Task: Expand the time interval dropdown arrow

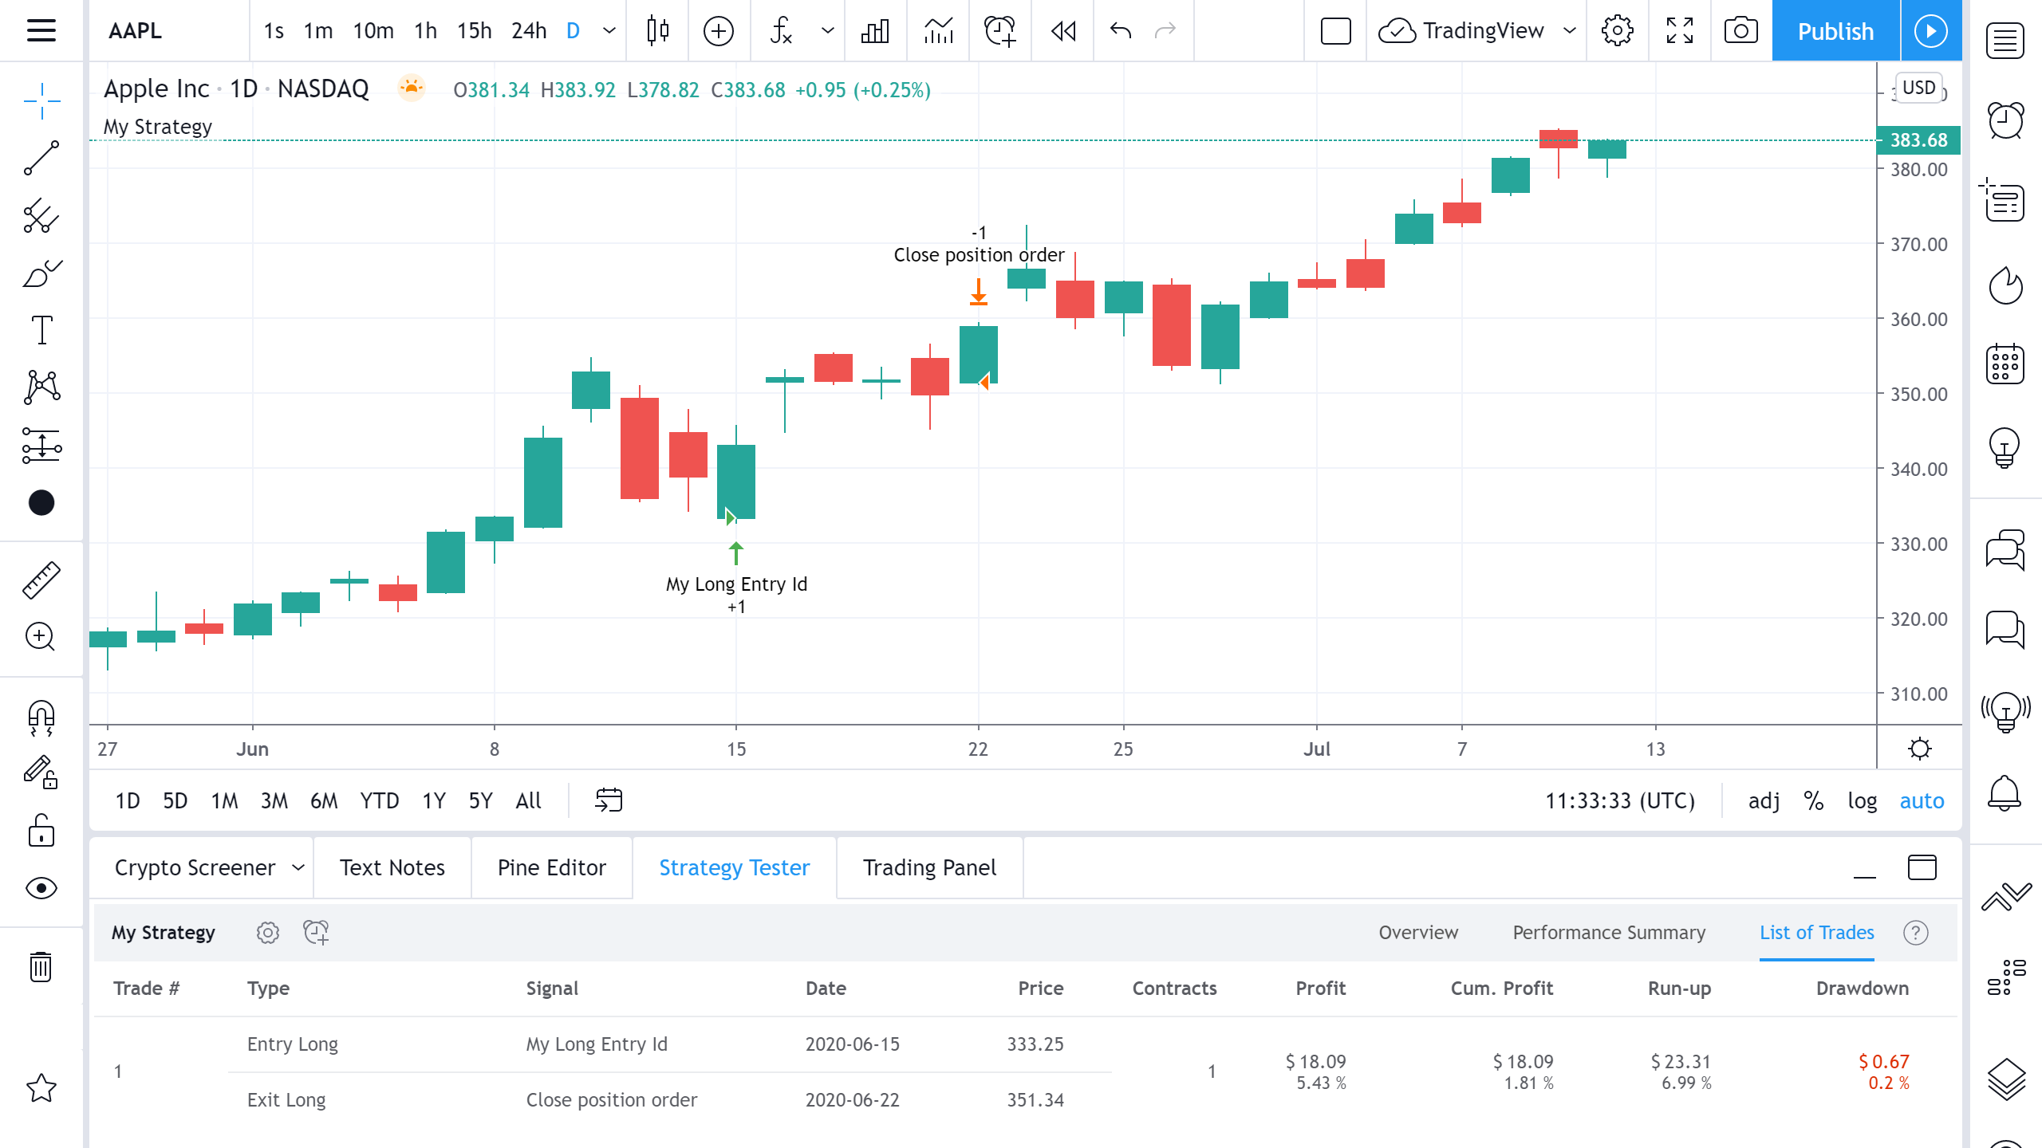Action: click(609, 31)
